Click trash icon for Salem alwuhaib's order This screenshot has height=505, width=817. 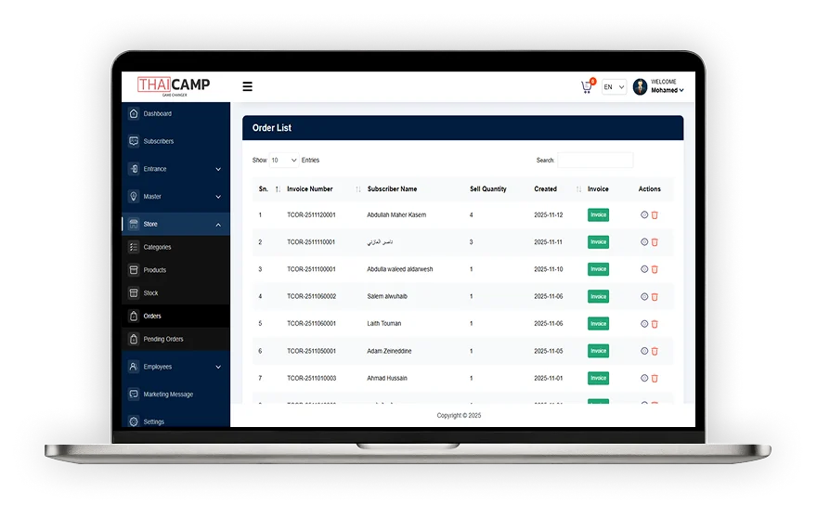(x=655, y=297)
